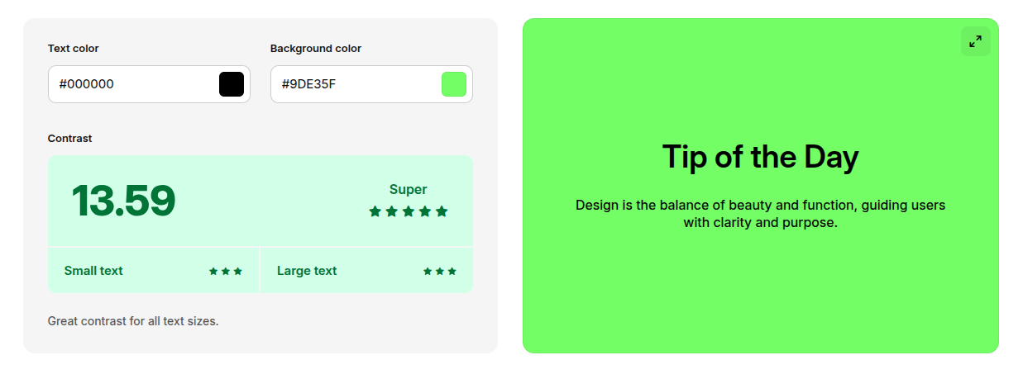The height and width of the screenshot is (374, 1023).
Task: Click the Background color label
Action: coord(315,49)
